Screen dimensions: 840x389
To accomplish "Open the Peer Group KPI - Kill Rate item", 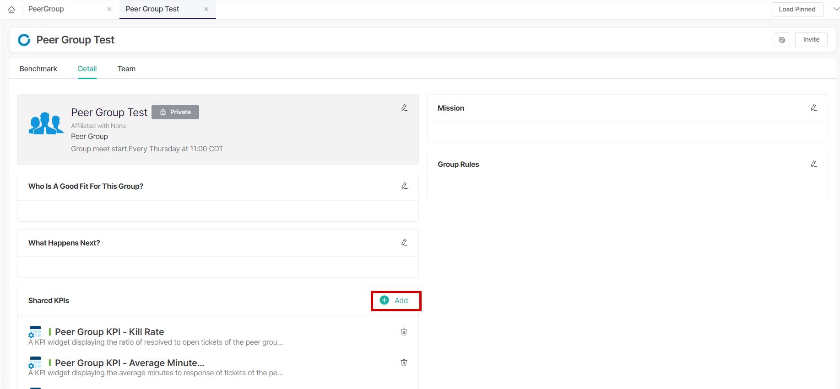I will (109, 332).
